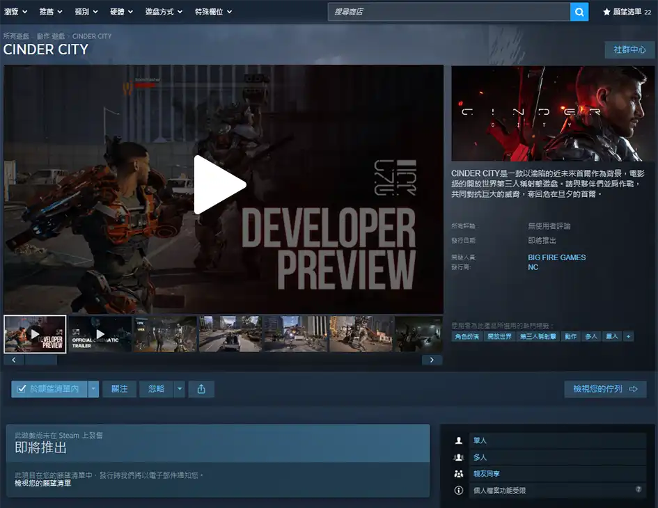This screenshot has width=658, height=508.
Task: Expand the 忽略 dropdown arrow
Action: point(180,389)
